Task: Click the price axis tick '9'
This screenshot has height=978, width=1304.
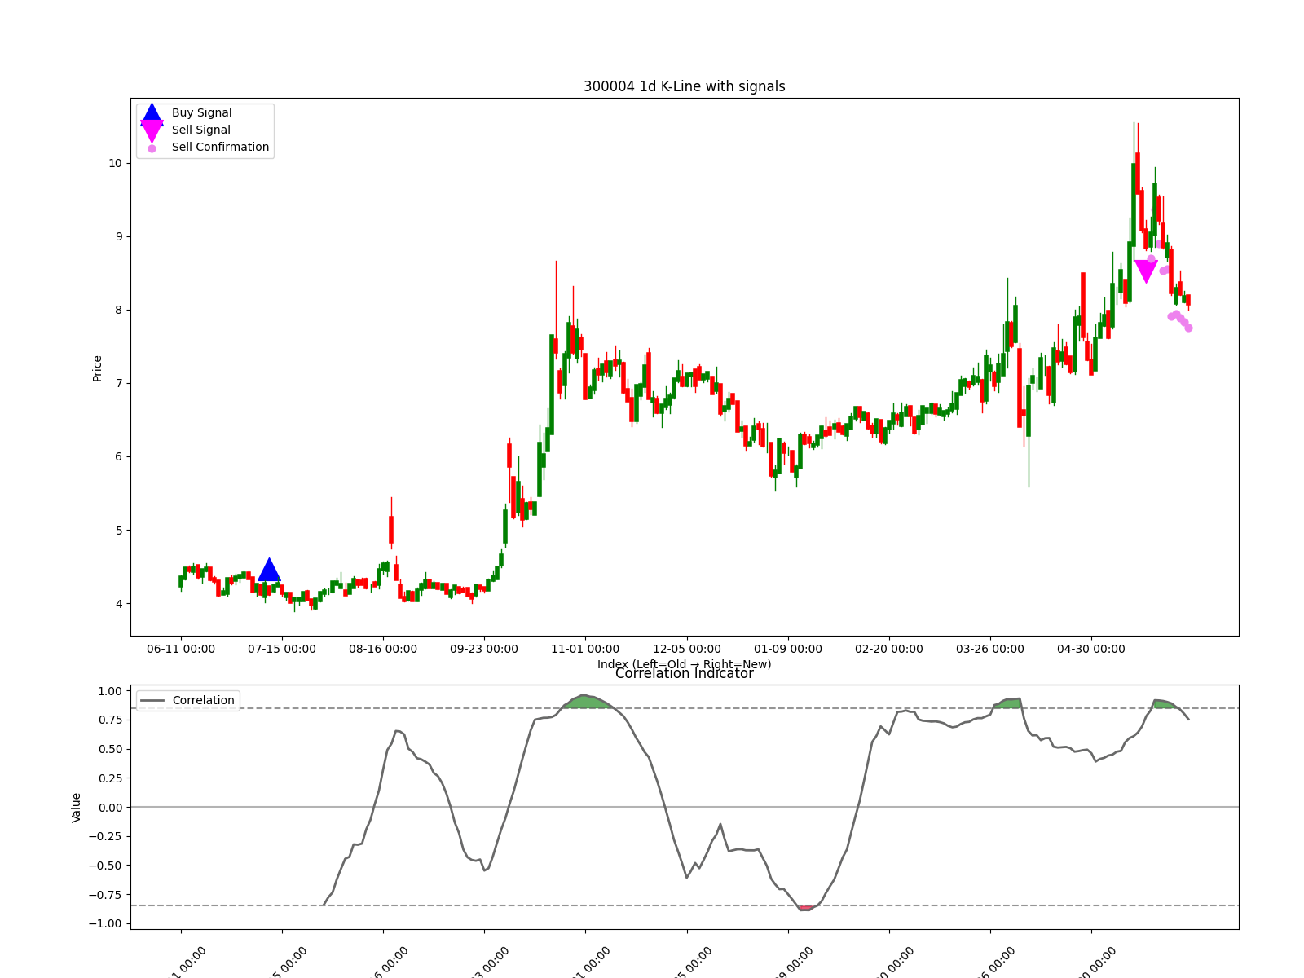Action: [x=118, y=236]
